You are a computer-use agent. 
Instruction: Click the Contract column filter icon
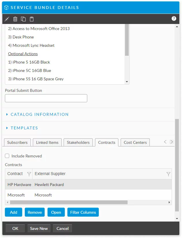point(29,174)
